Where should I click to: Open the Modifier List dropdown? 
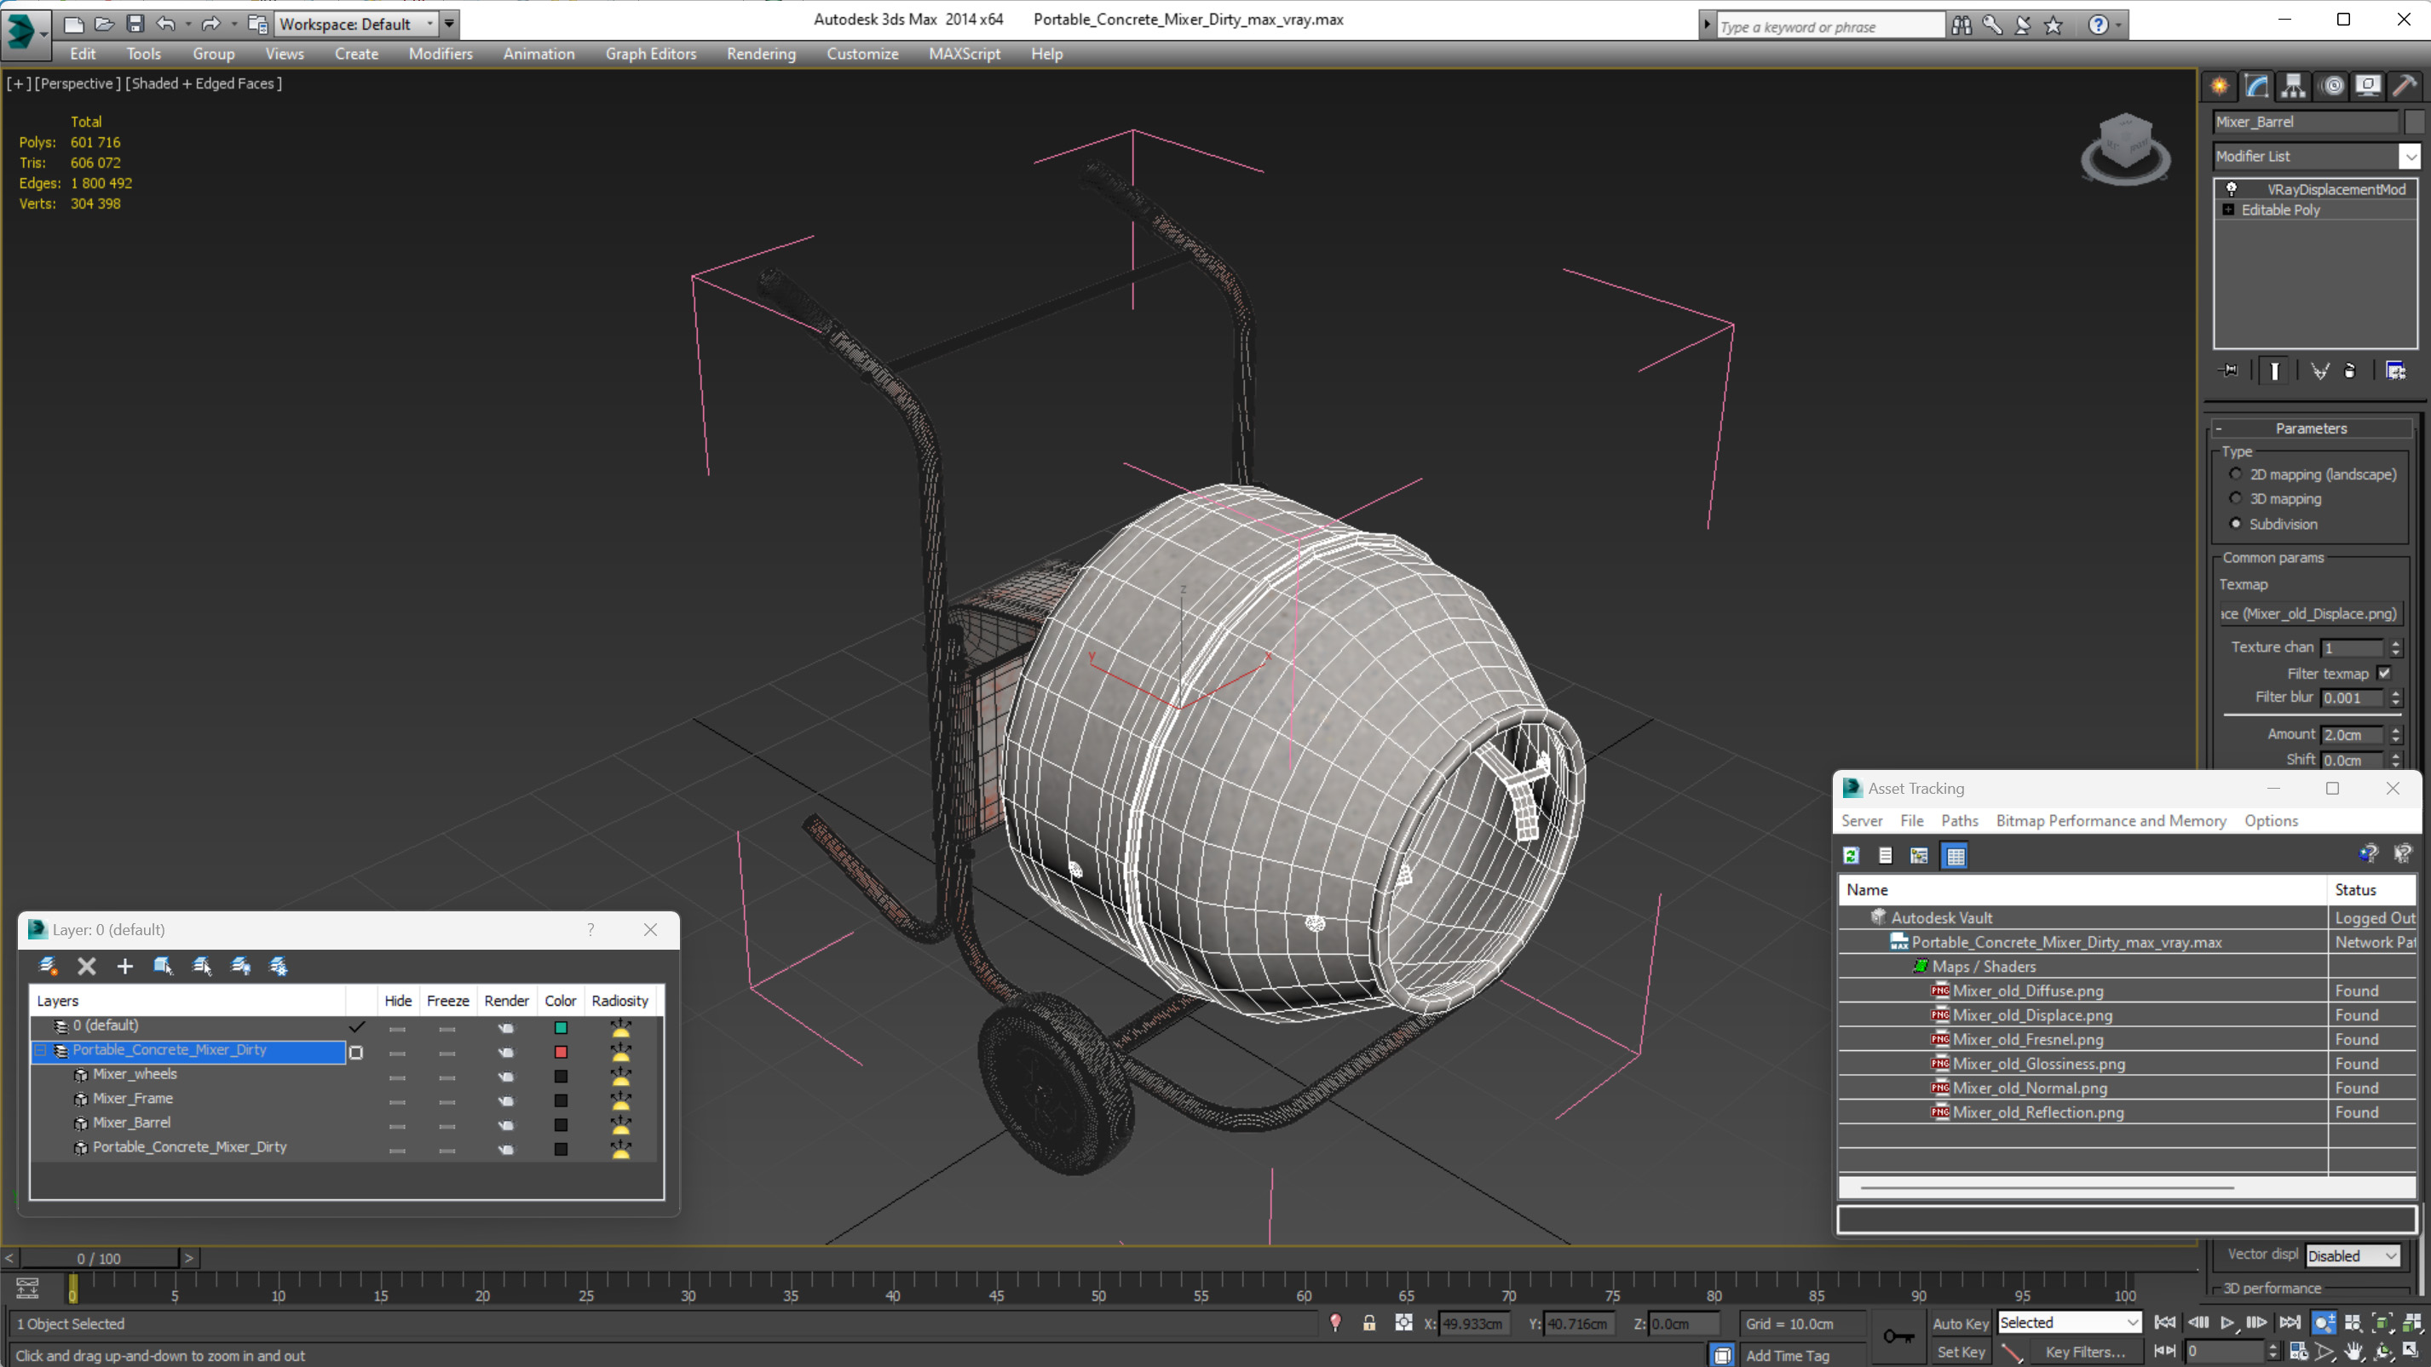[2411, 156]
